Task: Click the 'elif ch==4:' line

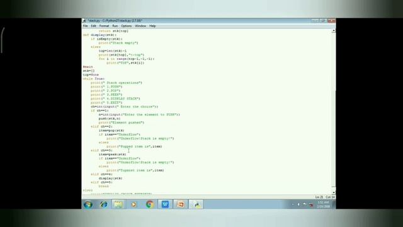Action: coord(101,174)
